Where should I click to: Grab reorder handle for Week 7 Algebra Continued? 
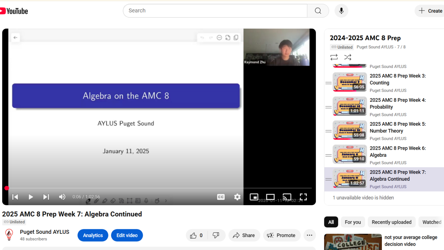[328, 179]
